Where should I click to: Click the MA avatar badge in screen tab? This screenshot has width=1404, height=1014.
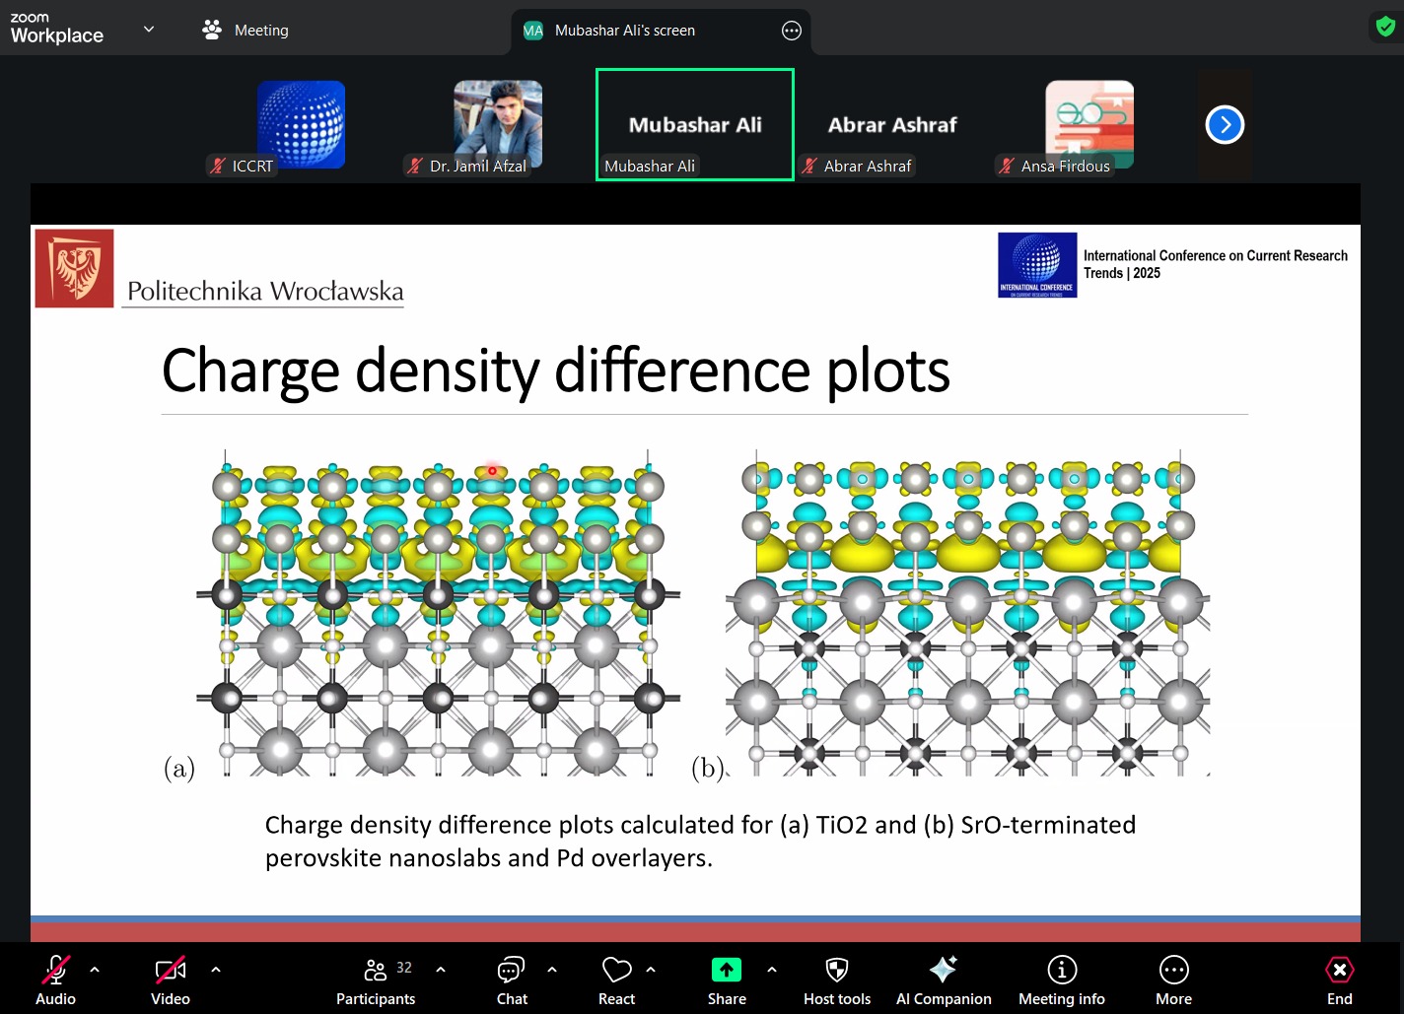click(x=533, y=31)
